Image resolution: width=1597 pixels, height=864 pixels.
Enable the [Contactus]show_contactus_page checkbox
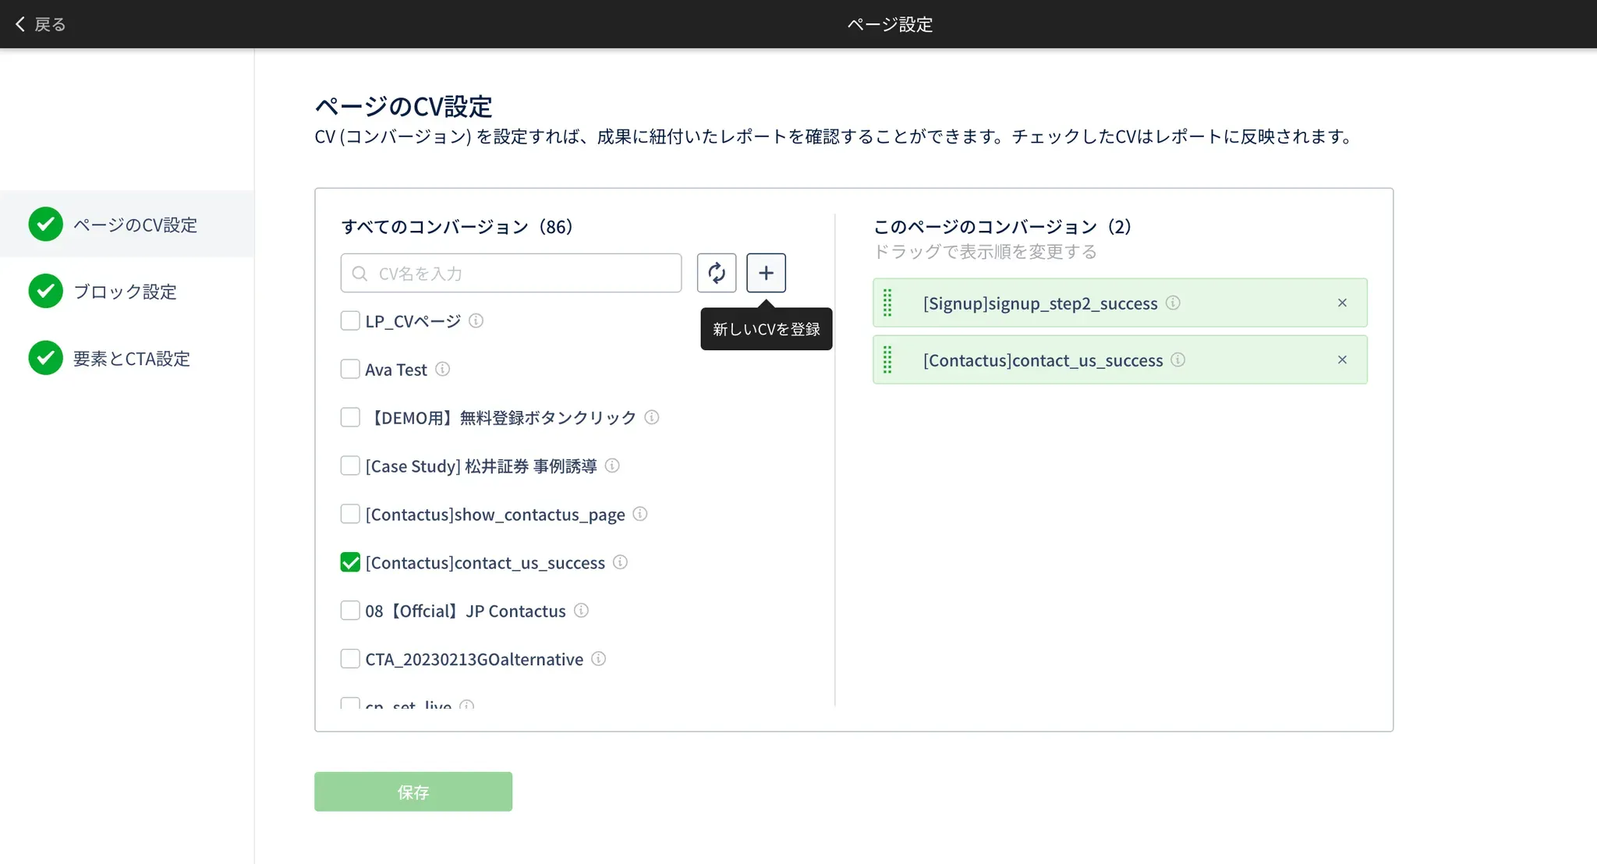pos(350,514)
